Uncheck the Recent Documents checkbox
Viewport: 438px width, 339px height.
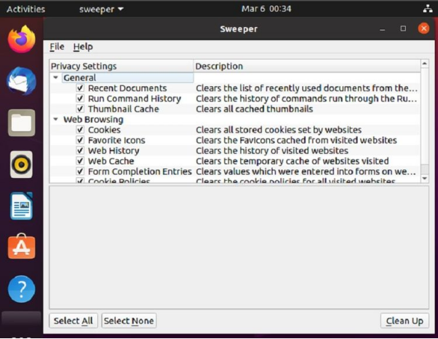(x=81, y=88)
